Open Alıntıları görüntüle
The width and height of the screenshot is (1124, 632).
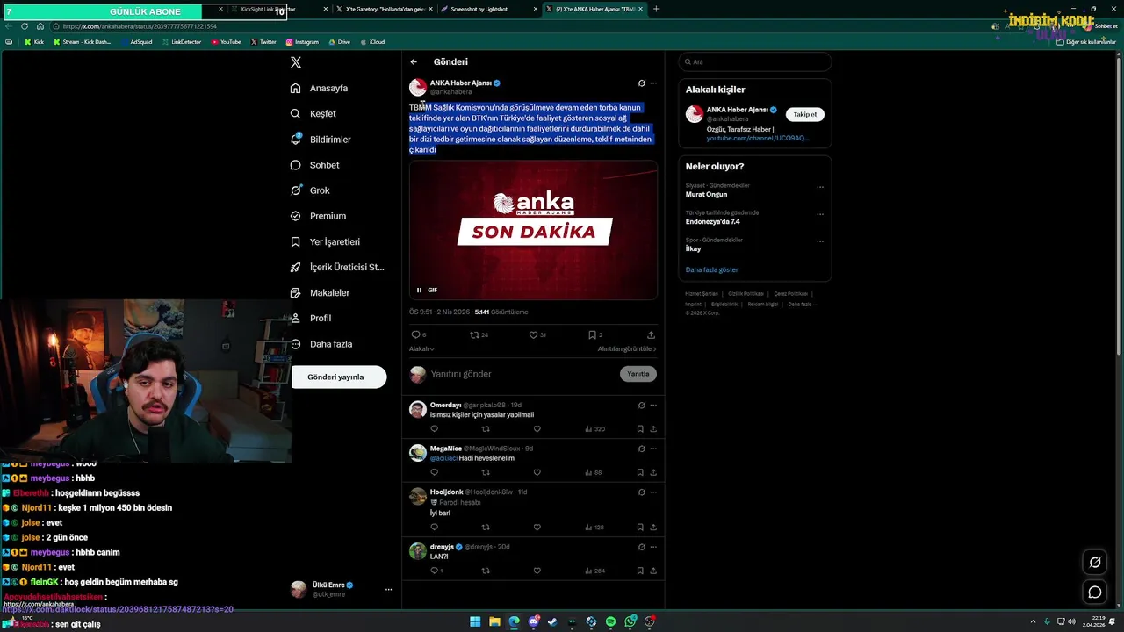coord(627,349)
